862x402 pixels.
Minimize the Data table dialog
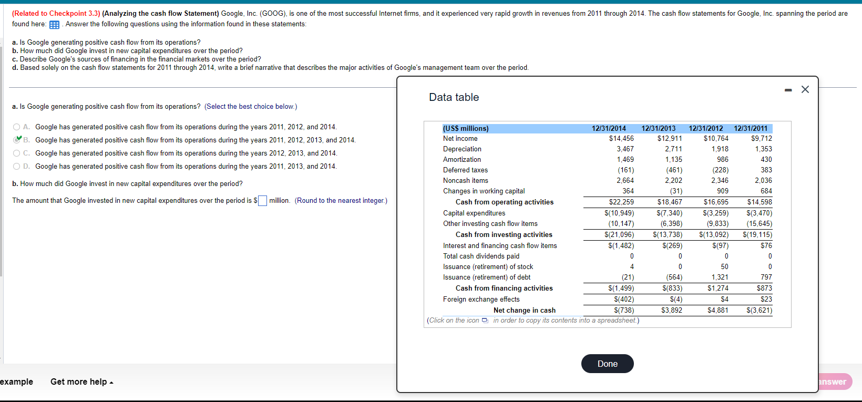[x=788, y=90]
